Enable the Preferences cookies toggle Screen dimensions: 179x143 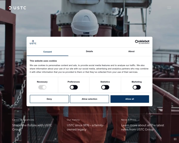click(74, 87)
